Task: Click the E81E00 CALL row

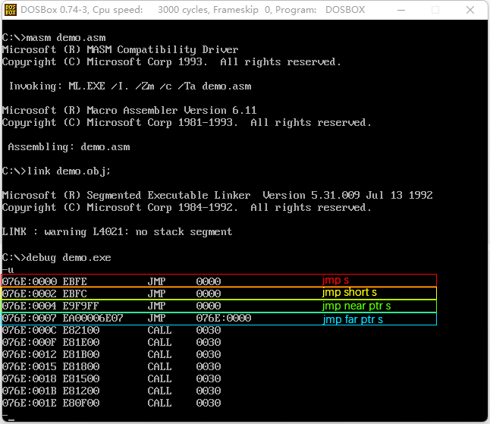Action: coord(112,342)
